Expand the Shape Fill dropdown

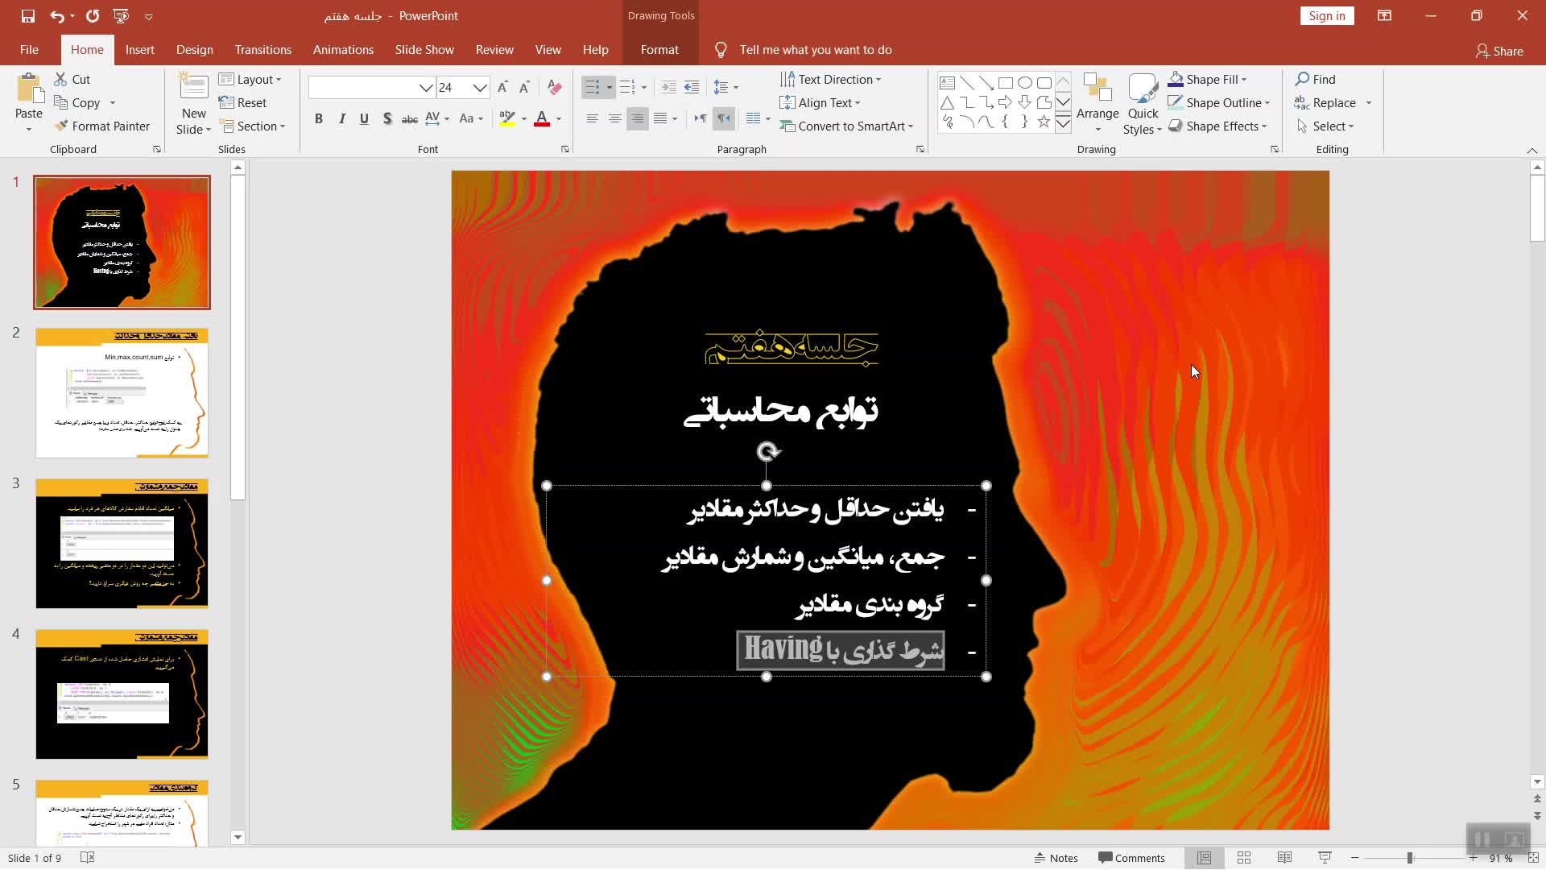(1244, 80)
